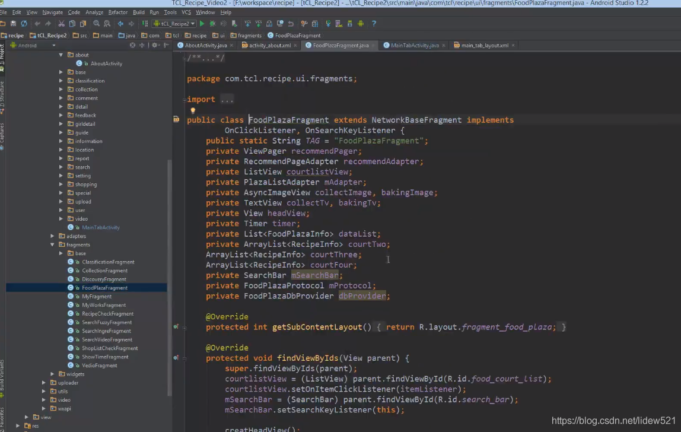Viewport: 681px width, 432px height.
Task: Click the Find magnifying glass icon
Action: click(x=96, y=23)
